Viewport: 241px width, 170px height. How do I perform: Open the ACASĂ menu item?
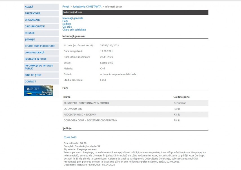click(29, 7)
